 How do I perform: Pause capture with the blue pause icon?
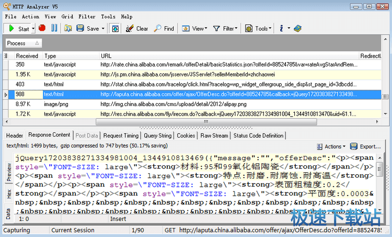(54, 28)
